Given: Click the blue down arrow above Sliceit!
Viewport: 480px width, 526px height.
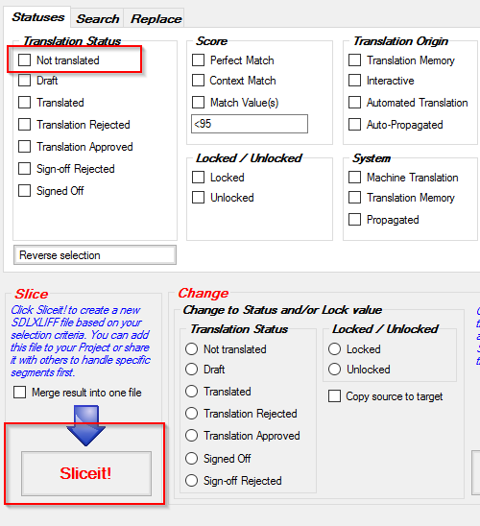Looking at the screenshot, I should [85, 425].
